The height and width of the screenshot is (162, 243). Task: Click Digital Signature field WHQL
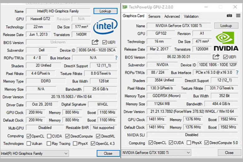click(102, 104)
